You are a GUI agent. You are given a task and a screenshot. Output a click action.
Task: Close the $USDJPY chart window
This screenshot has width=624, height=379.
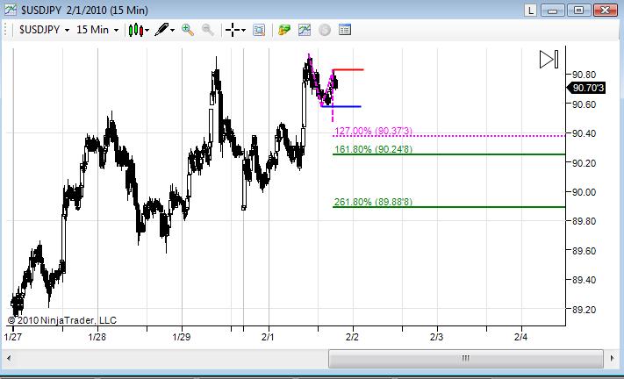606,10
